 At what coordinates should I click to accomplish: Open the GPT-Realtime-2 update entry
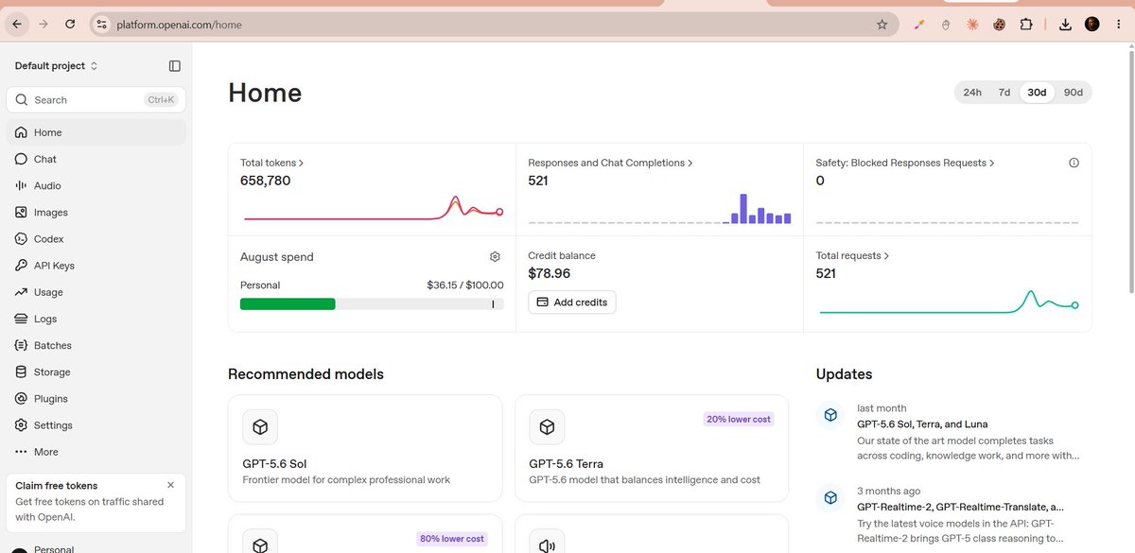(953, 514)
